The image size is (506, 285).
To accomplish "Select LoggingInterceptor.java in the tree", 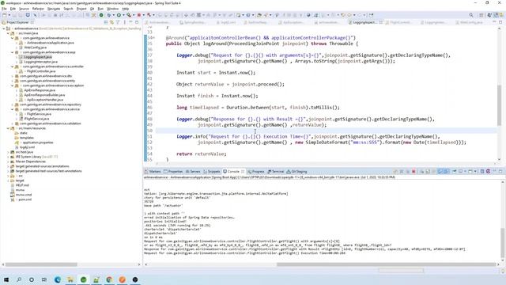I will click(40, 62).
